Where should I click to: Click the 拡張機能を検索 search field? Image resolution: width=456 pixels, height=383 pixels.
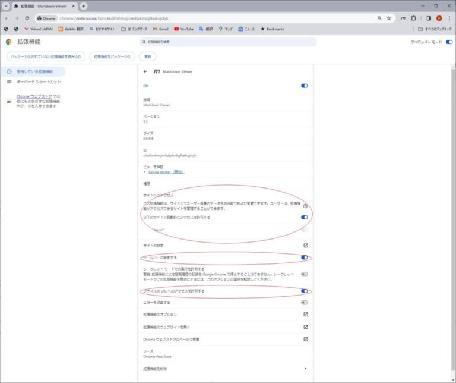pyautogui.click(x=228, y=42)
